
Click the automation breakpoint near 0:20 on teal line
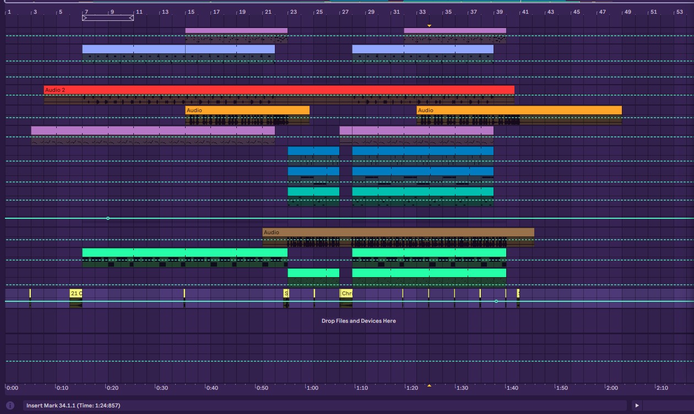[x=108, y=218]
